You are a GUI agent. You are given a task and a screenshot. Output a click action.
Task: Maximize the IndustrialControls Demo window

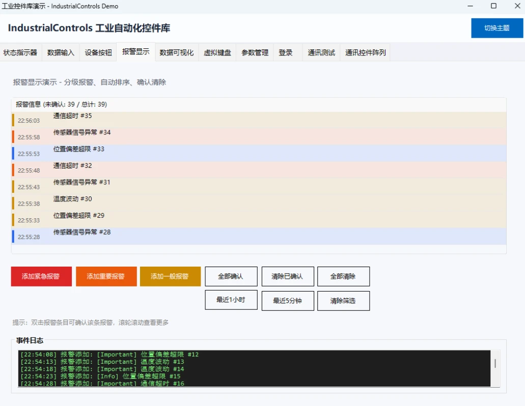pos(493,6)
